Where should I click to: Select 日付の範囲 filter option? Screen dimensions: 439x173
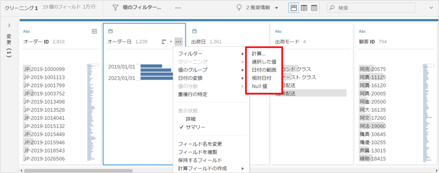pyautogui.click(x=264, y=70)
